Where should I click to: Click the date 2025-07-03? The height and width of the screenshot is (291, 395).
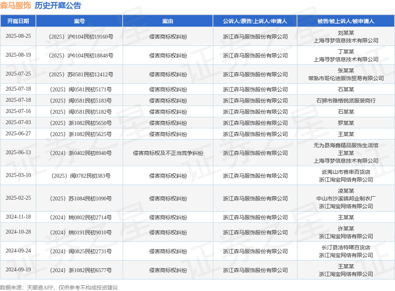coord(18,122)
